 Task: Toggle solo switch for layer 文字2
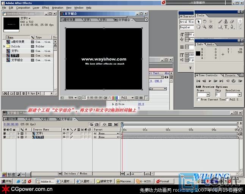tap(11, 137)
